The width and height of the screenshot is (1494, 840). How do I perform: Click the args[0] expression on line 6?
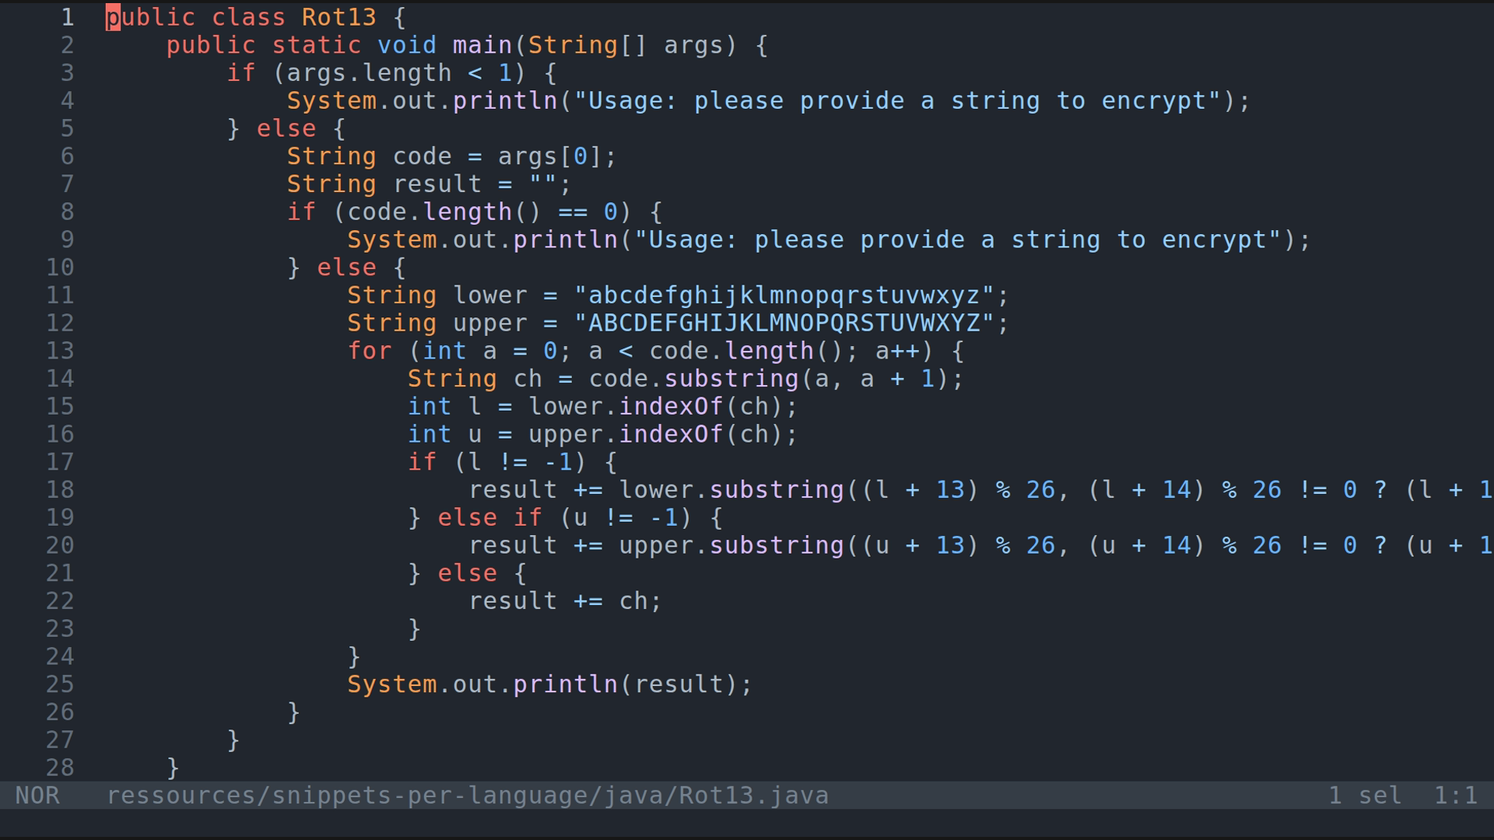(x=552, y=156)
